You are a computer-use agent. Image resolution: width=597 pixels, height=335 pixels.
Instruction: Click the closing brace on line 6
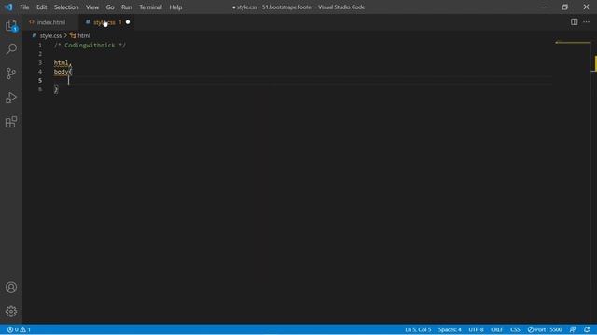point(56,89)
